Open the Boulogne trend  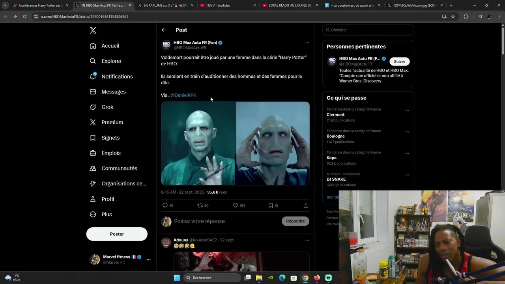pos(336,136)
